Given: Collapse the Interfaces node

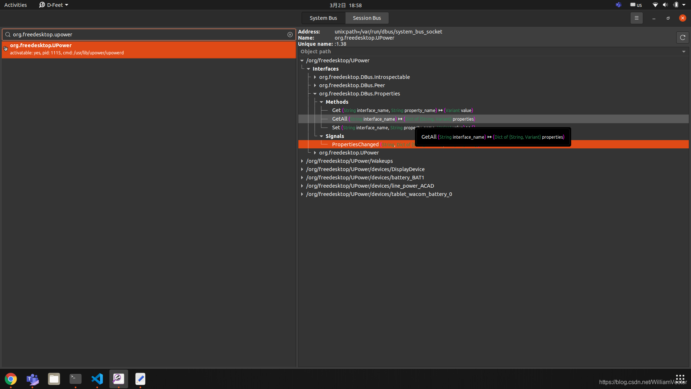Looking at the screenshot, I should pos(308,69).
